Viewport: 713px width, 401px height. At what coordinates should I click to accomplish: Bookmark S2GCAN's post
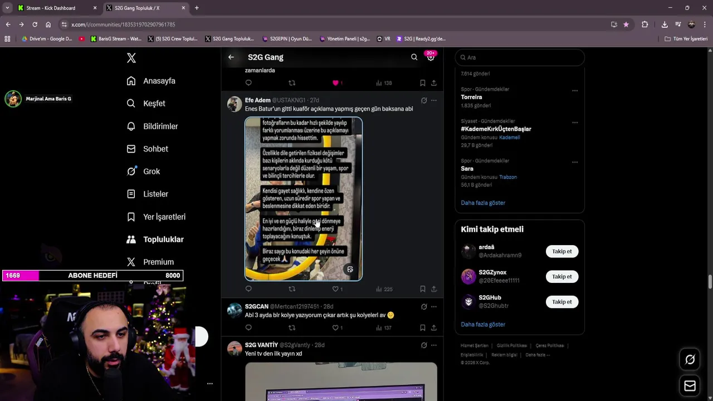click(422, 328)
